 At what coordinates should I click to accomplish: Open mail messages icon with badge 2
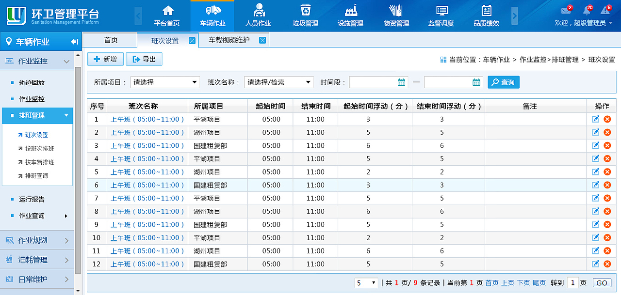(x=566, y=10)
